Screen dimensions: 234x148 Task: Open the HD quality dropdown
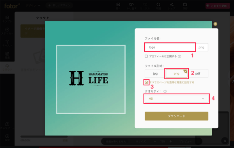pyautogui.click(x=176, y=99)
